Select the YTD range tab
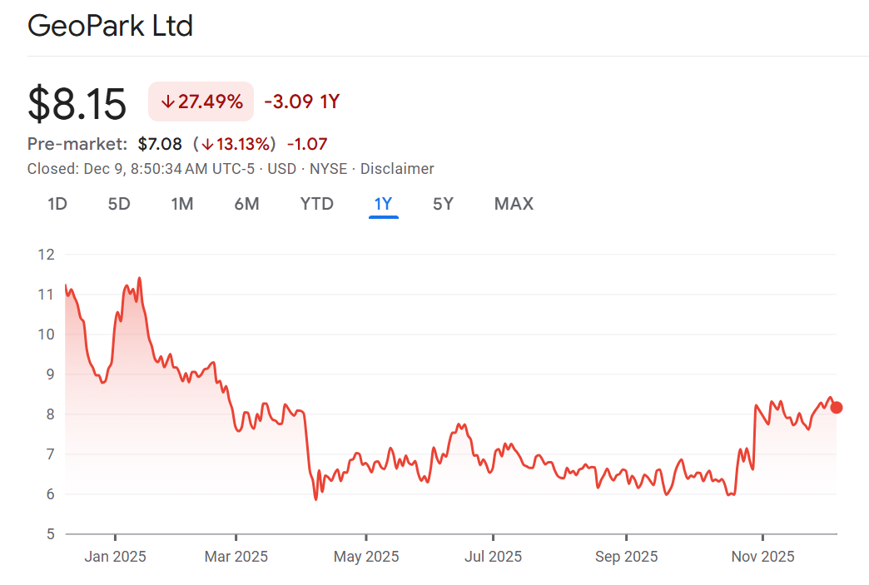The height and width of the screenshot is (585, 869). (316, 204)
